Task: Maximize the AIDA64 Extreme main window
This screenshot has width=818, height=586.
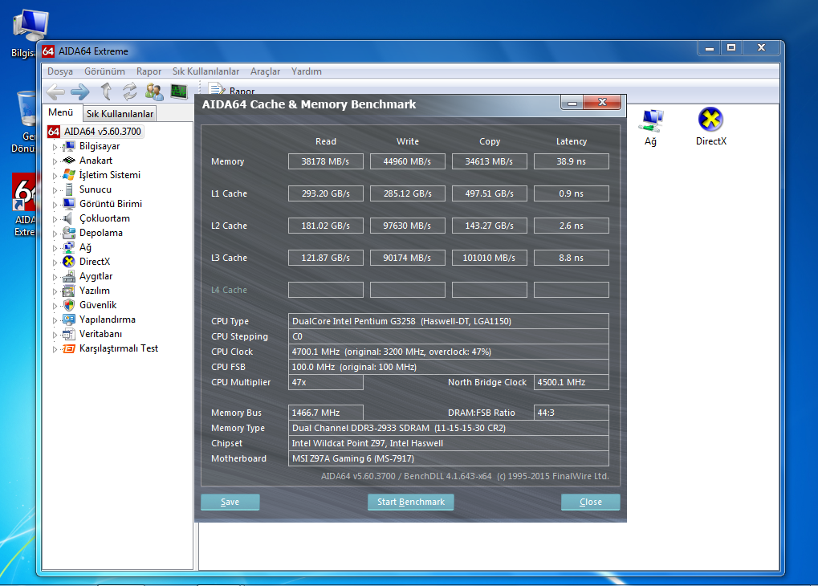Action: point(731,48)
